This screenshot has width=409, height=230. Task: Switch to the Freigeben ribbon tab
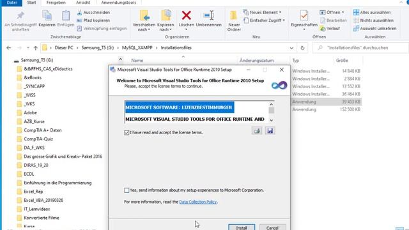coord(56,3)
